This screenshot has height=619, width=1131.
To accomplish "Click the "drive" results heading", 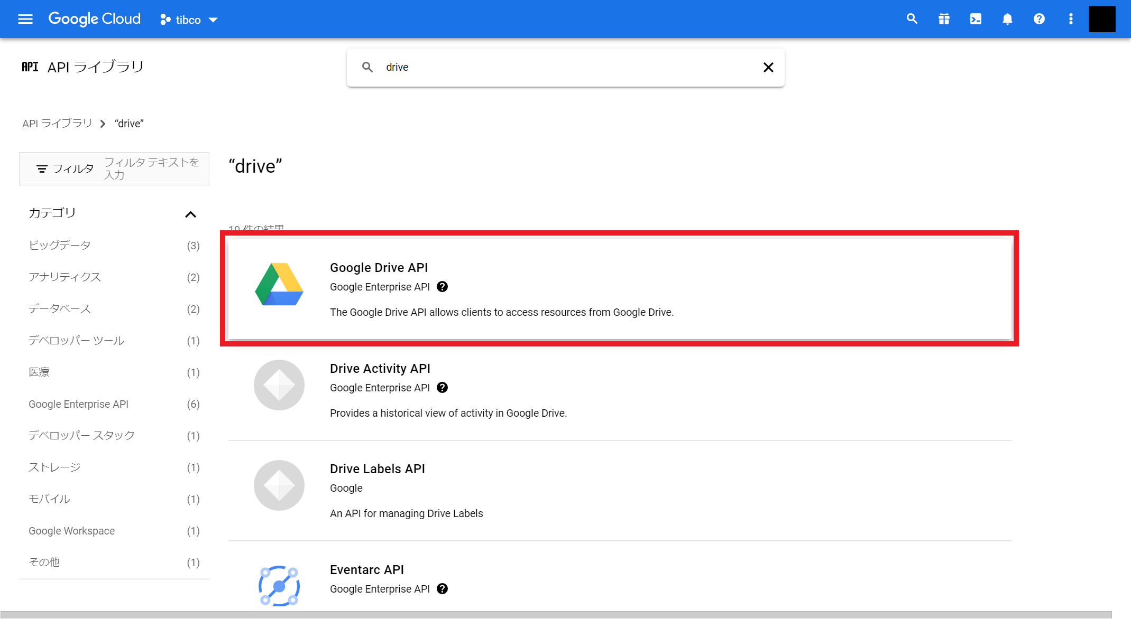I will 255,166.
